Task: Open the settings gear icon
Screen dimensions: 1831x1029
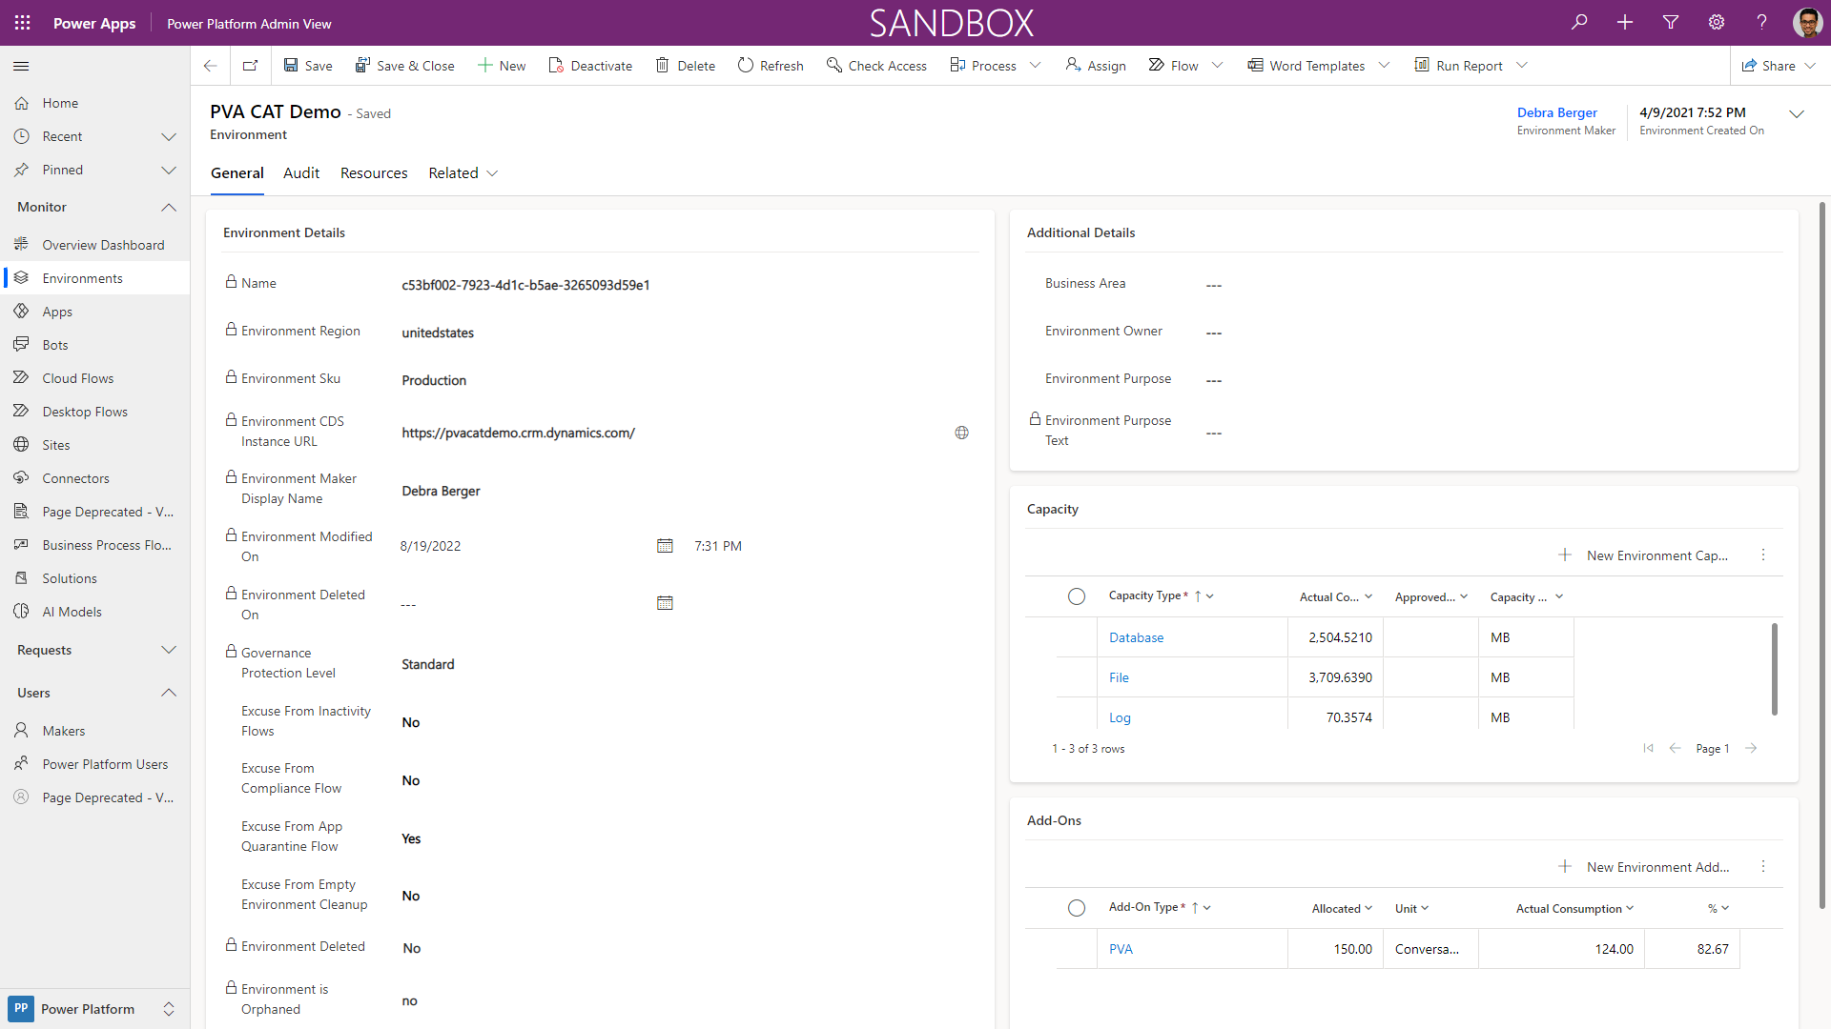Action: click(x=1717, y=22)
